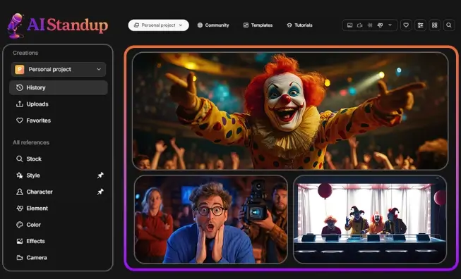Unpin the Character reference
This screenshot has width=461, height=279.
point(100,192)
